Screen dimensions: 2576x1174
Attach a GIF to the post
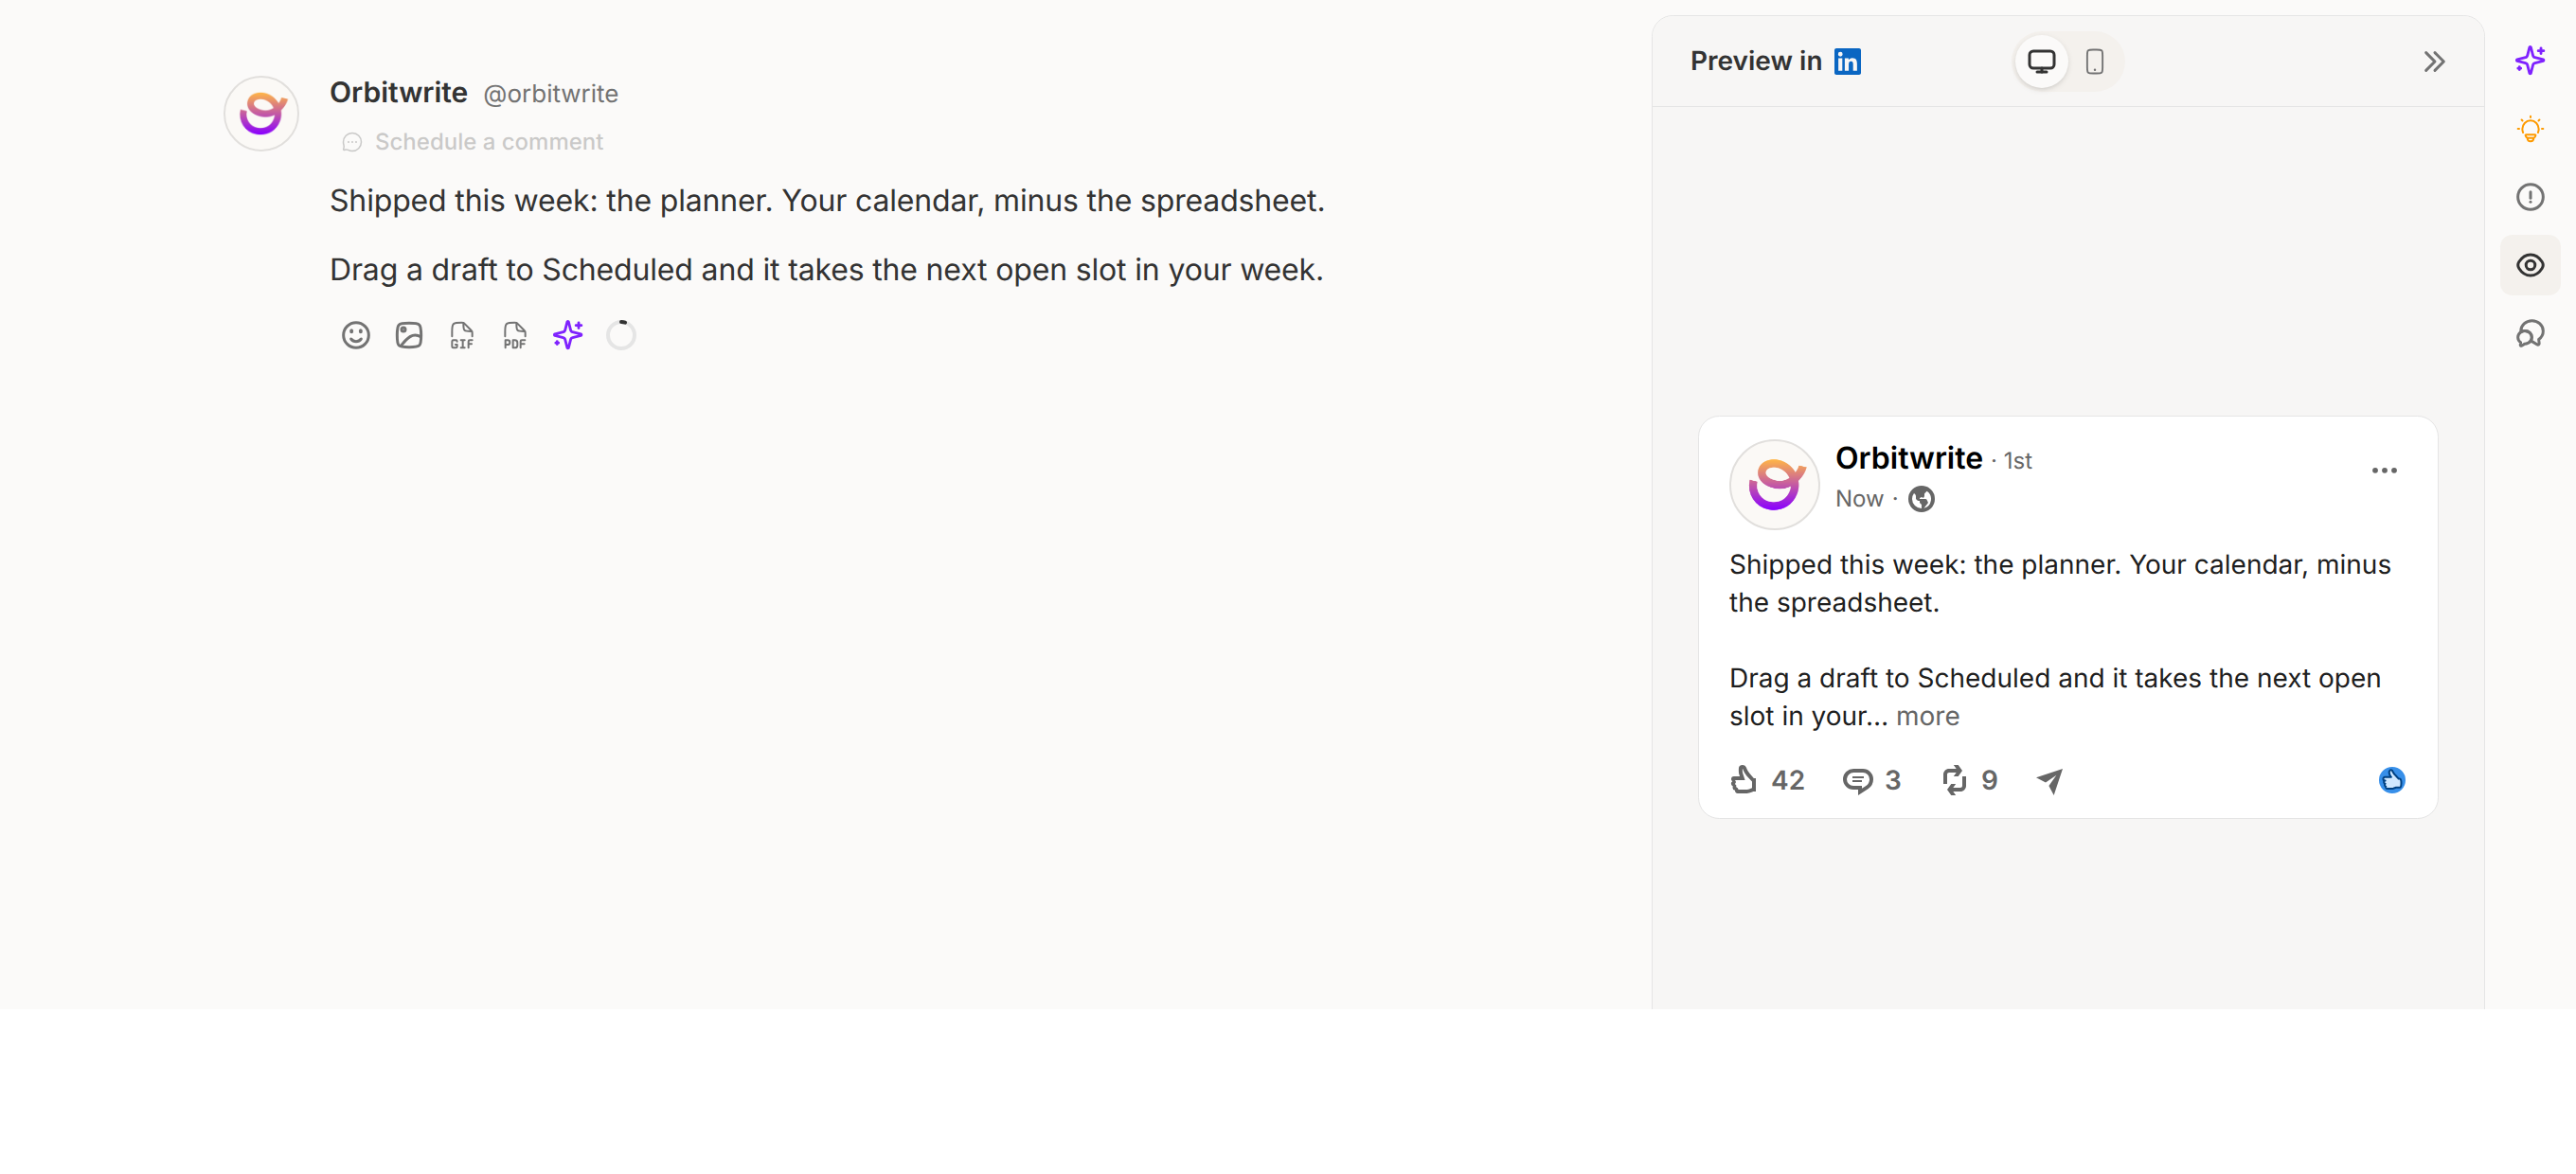[462, 335]
